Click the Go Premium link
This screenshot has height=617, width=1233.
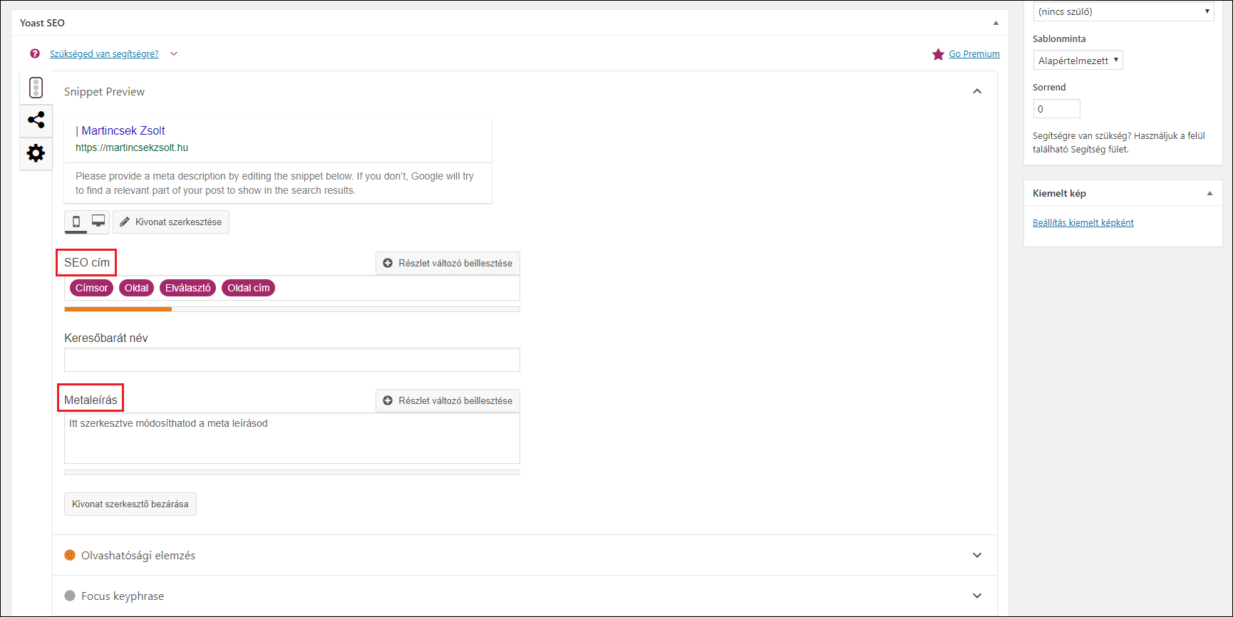click(x=974, y=53)
